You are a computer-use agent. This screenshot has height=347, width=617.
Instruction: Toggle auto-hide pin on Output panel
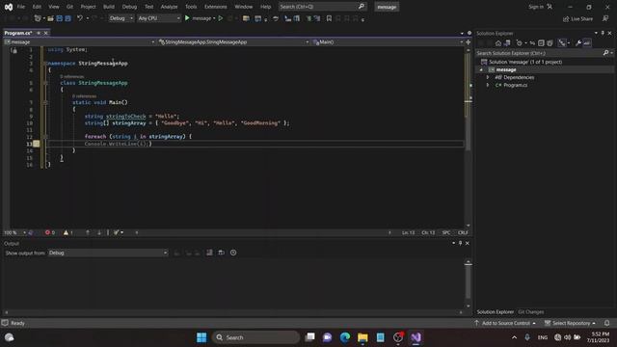(460, 243)
